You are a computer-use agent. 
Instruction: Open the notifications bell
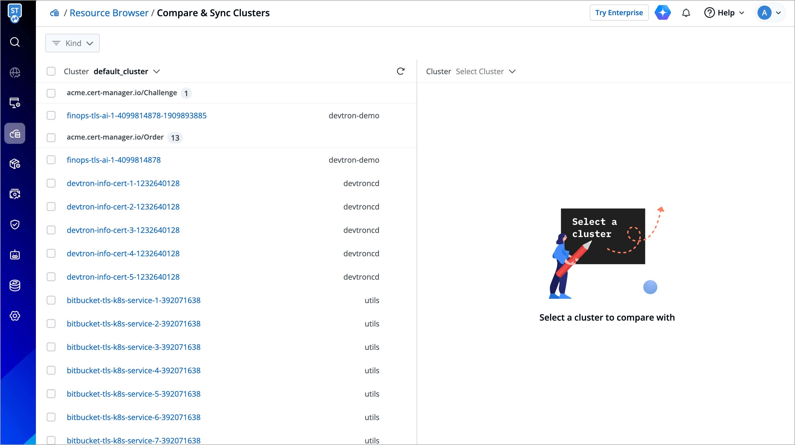pos(686,13)
